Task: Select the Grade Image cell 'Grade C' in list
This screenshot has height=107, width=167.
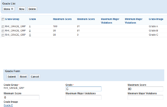Action: point(153,35)
